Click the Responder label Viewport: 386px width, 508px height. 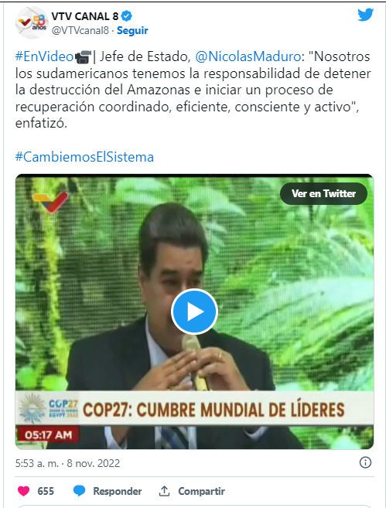[x=118, y=491]
